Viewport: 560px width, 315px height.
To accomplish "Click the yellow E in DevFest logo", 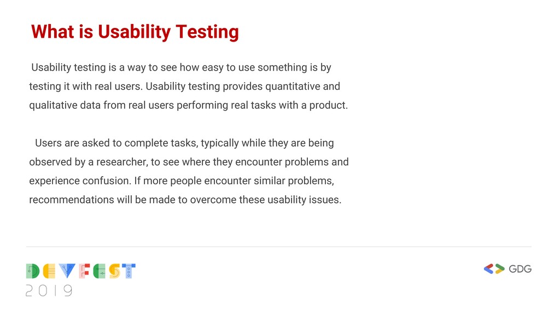I will [49, 271].
